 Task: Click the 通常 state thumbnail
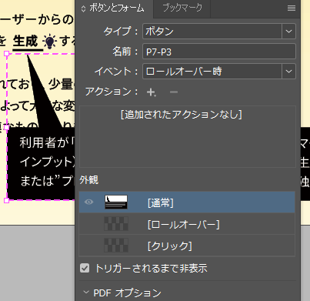(x=116, y=202)
